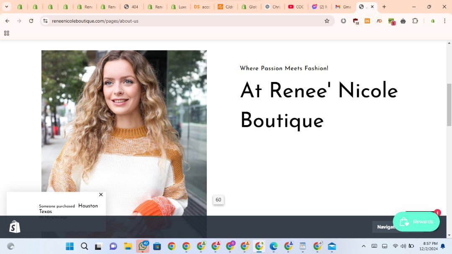Image resolution: width=452 pixels, height=254 pixels.
Task: Open Wi-Fi network settings in tray
Action: pos(395,246)
